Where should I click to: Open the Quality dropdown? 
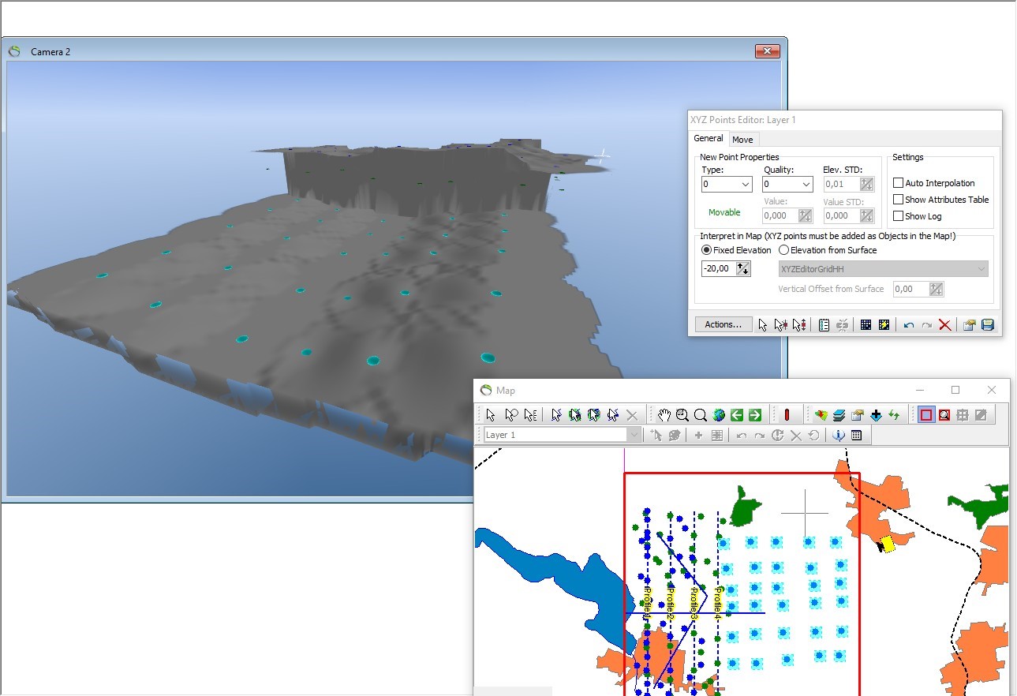point(787,184)
